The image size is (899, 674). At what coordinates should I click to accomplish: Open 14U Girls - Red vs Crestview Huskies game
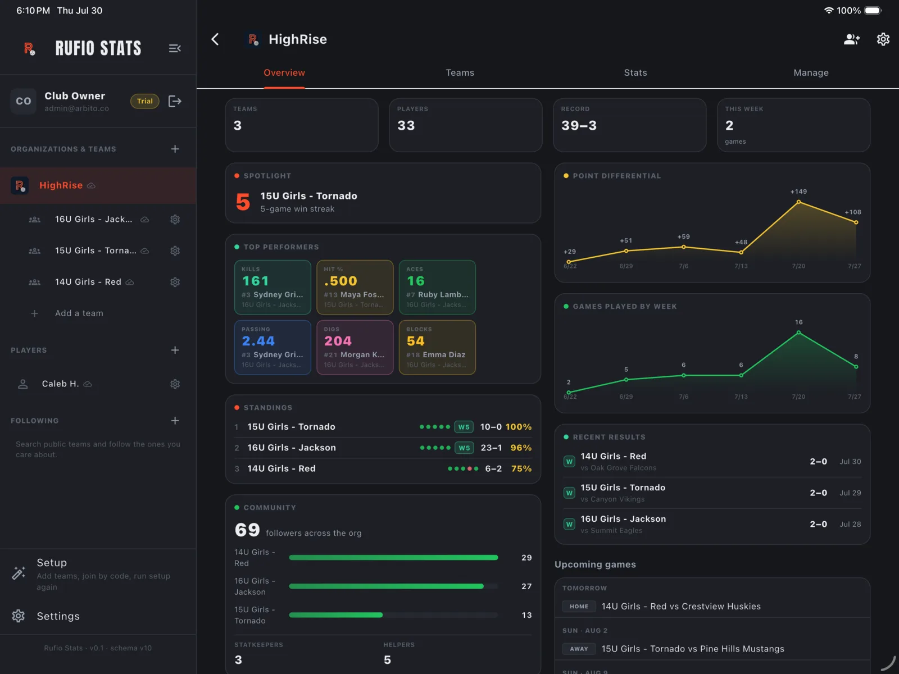(712, 607)
